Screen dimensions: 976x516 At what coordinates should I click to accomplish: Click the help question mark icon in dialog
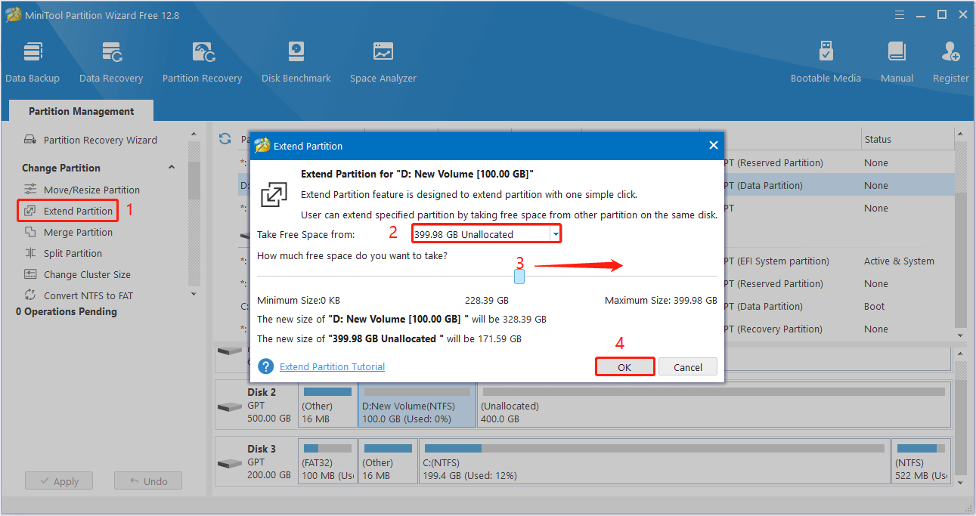click(265, 366)
